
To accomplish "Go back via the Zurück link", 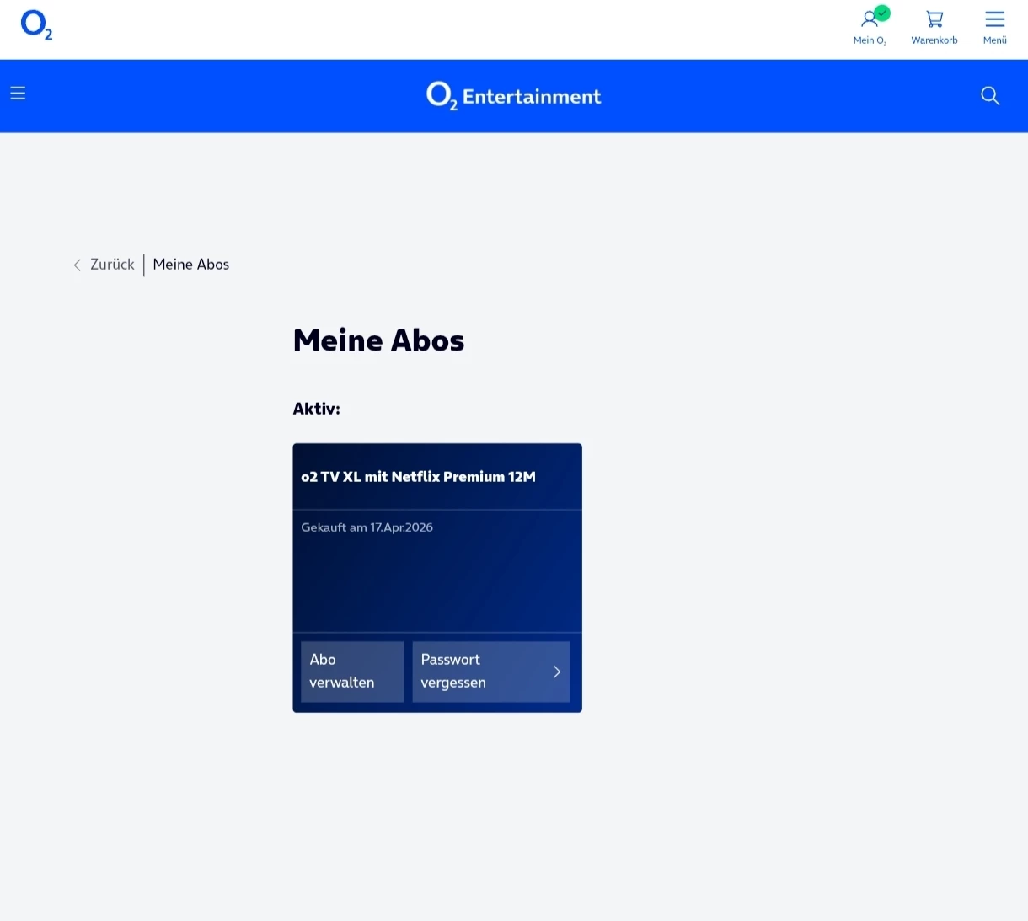I will (104, 265).
